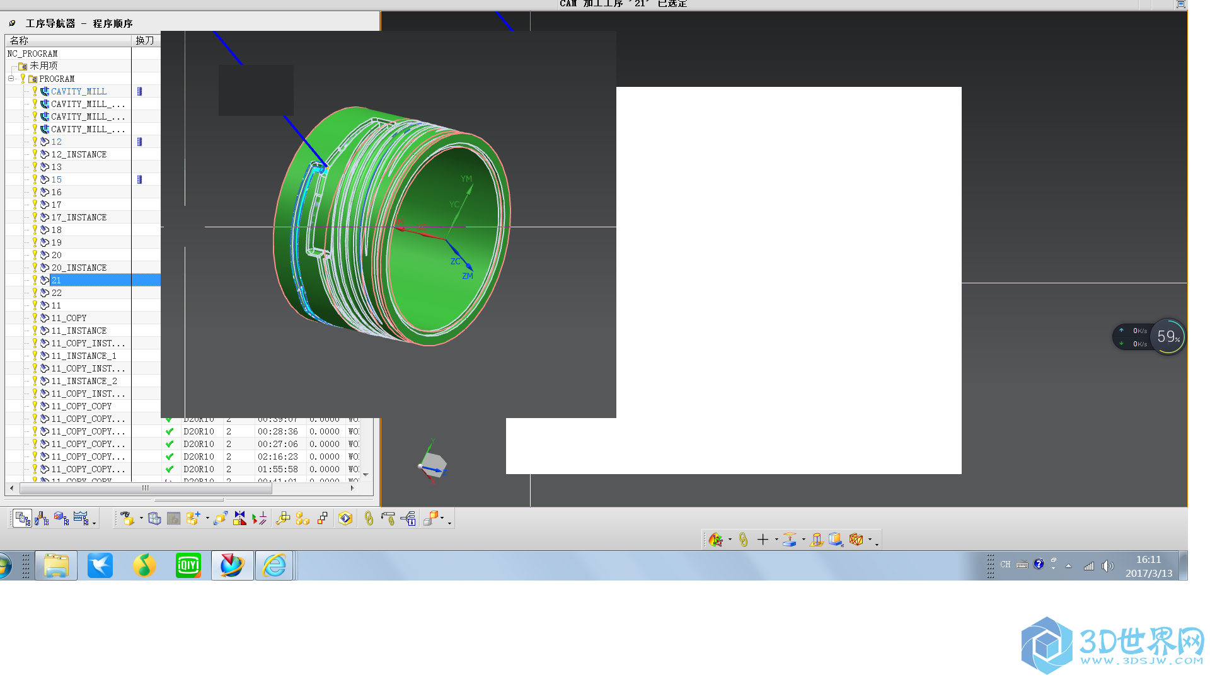The height and width of the screenshot is (680, 1210).
Task: Switch to Program Order View
Action: (23, 518)
